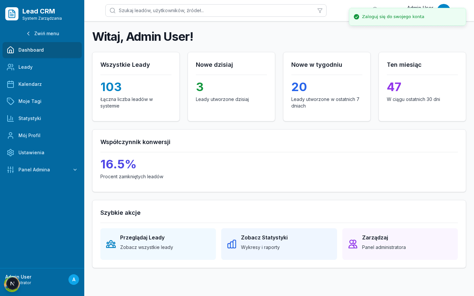The width and height of the screenshot is (474, 296).
Task: Open the Zobacz Statystyki quick action
Action: [x=279, y=244]
